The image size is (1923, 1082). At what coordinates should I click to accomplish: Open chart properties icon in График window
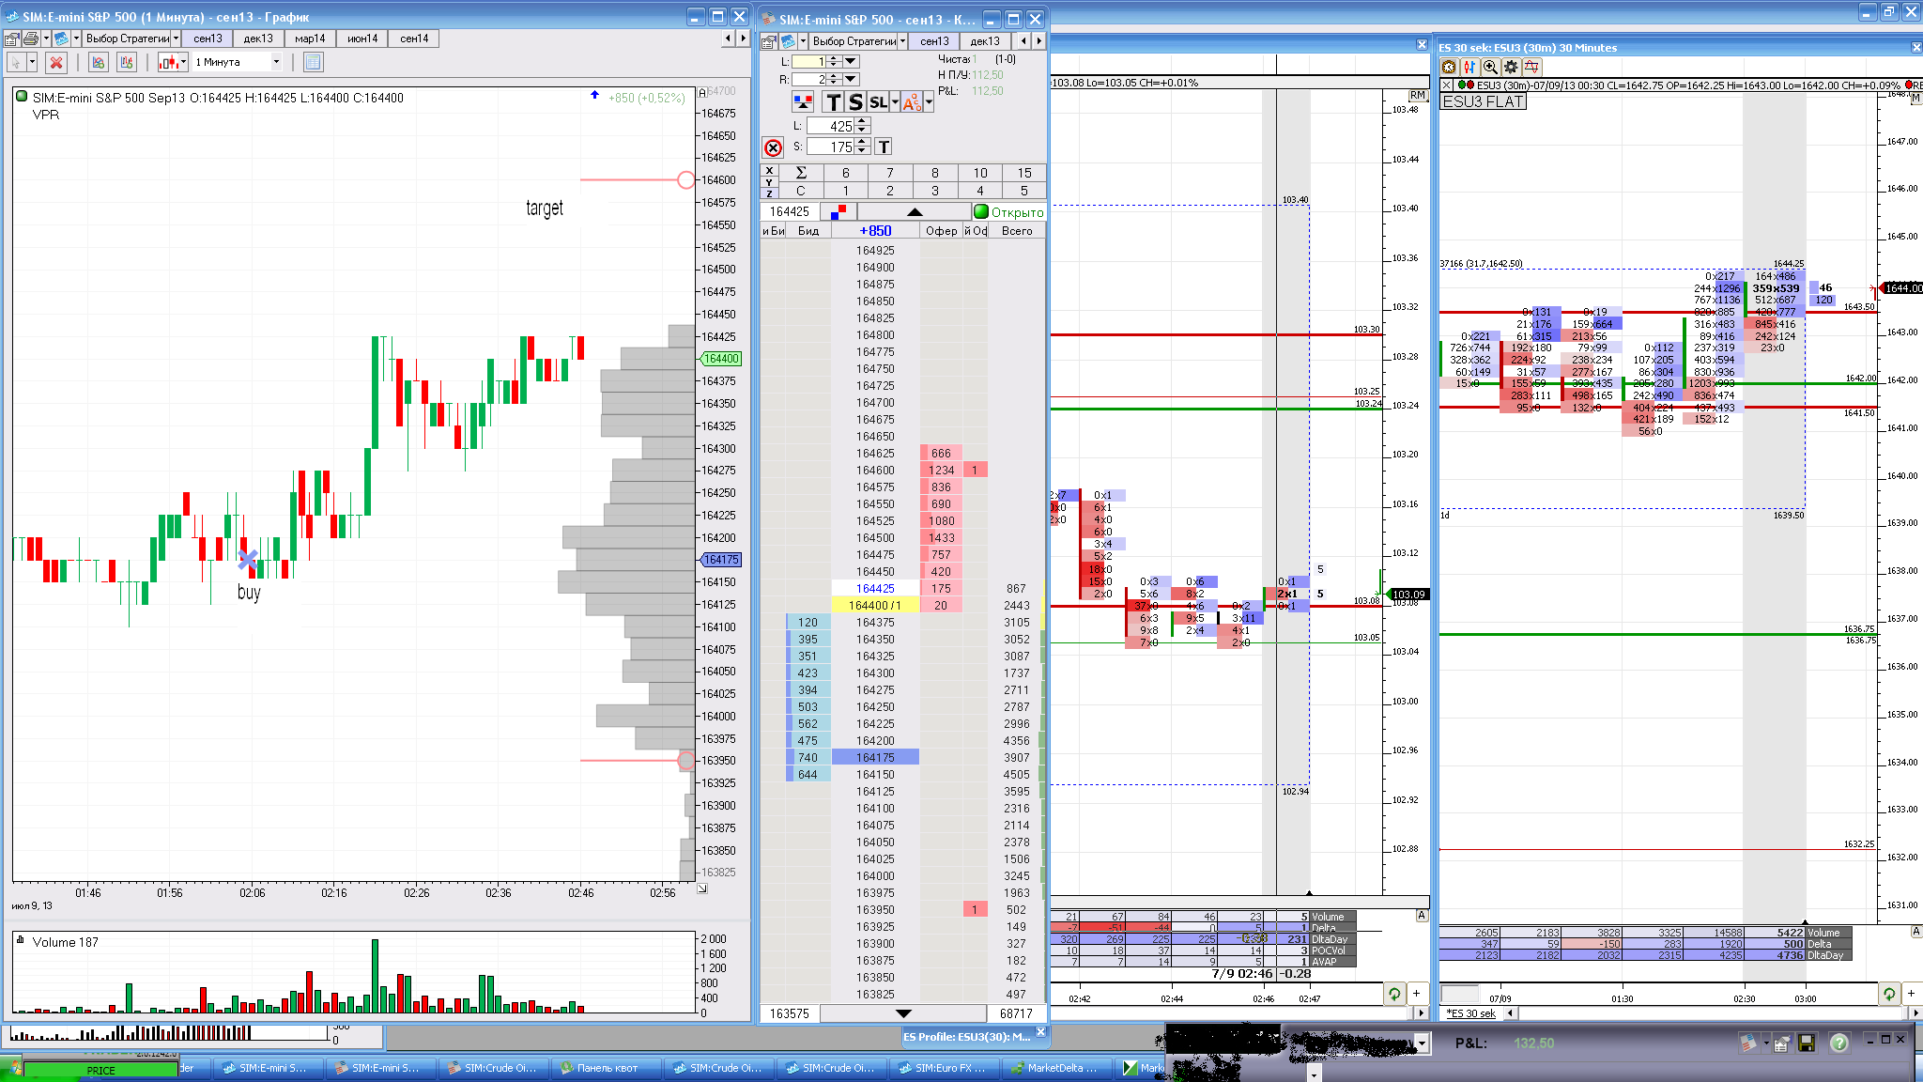click(x=11, y=39)
